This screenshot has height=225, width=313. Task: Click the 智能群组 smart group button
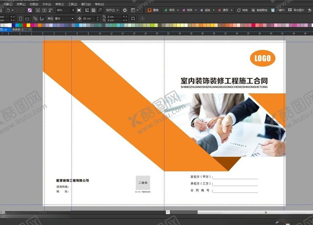tap(259, 10)
